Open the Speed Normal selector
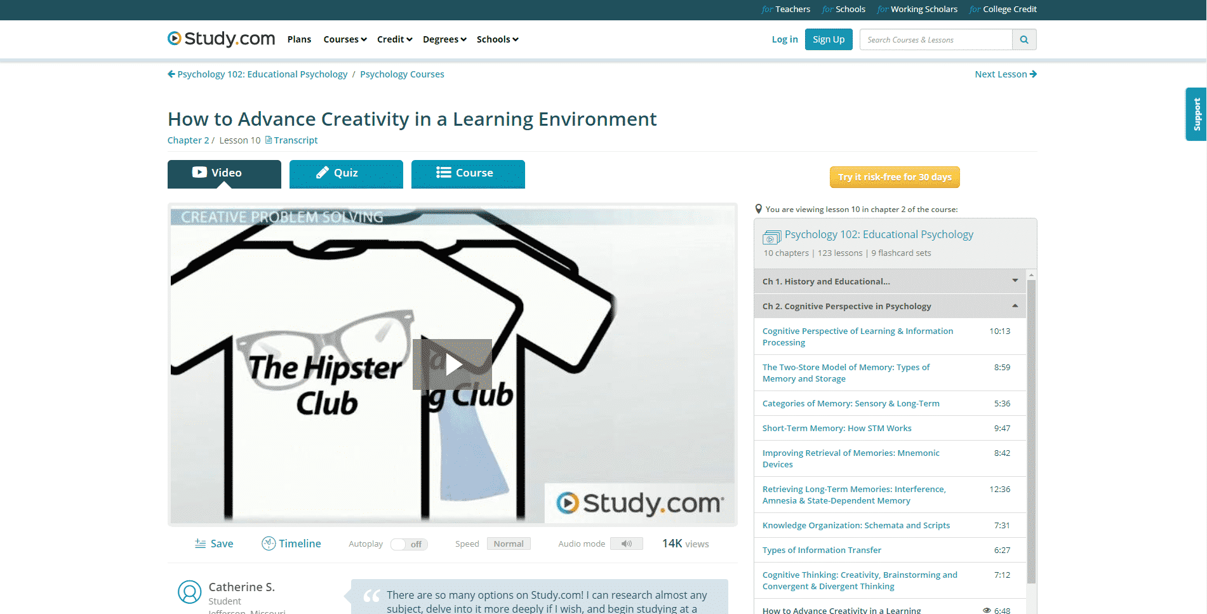The height and width of the screenshot is (614, 1207). point(509,544)
